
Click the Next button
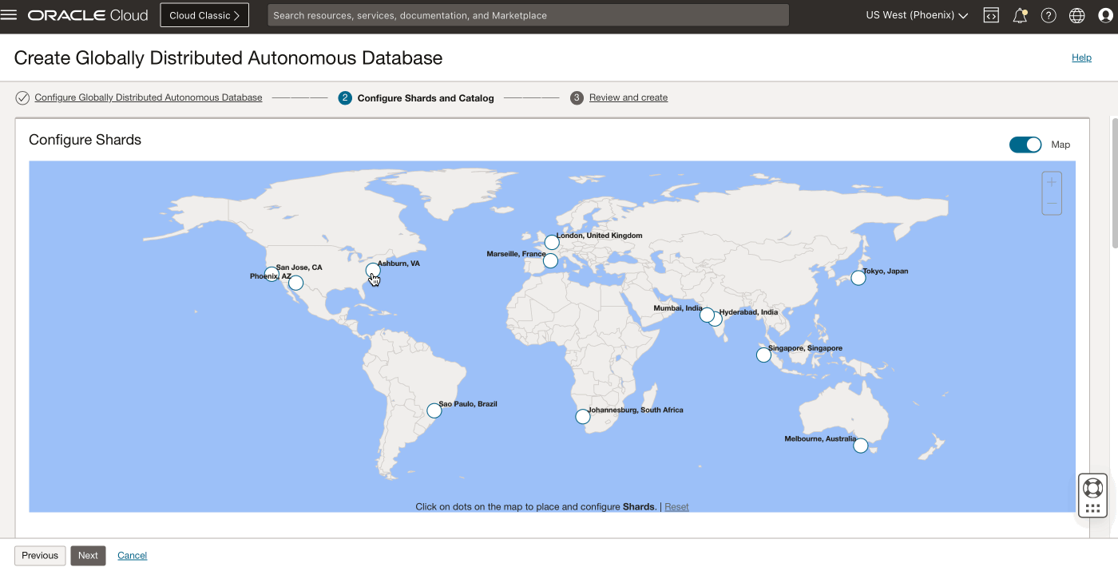tap(88, 555)
